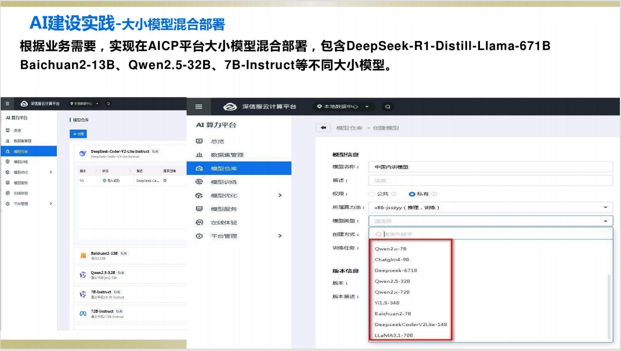
Task: Sort the 版本 column in version table
Action: click(x=96, y=171)
